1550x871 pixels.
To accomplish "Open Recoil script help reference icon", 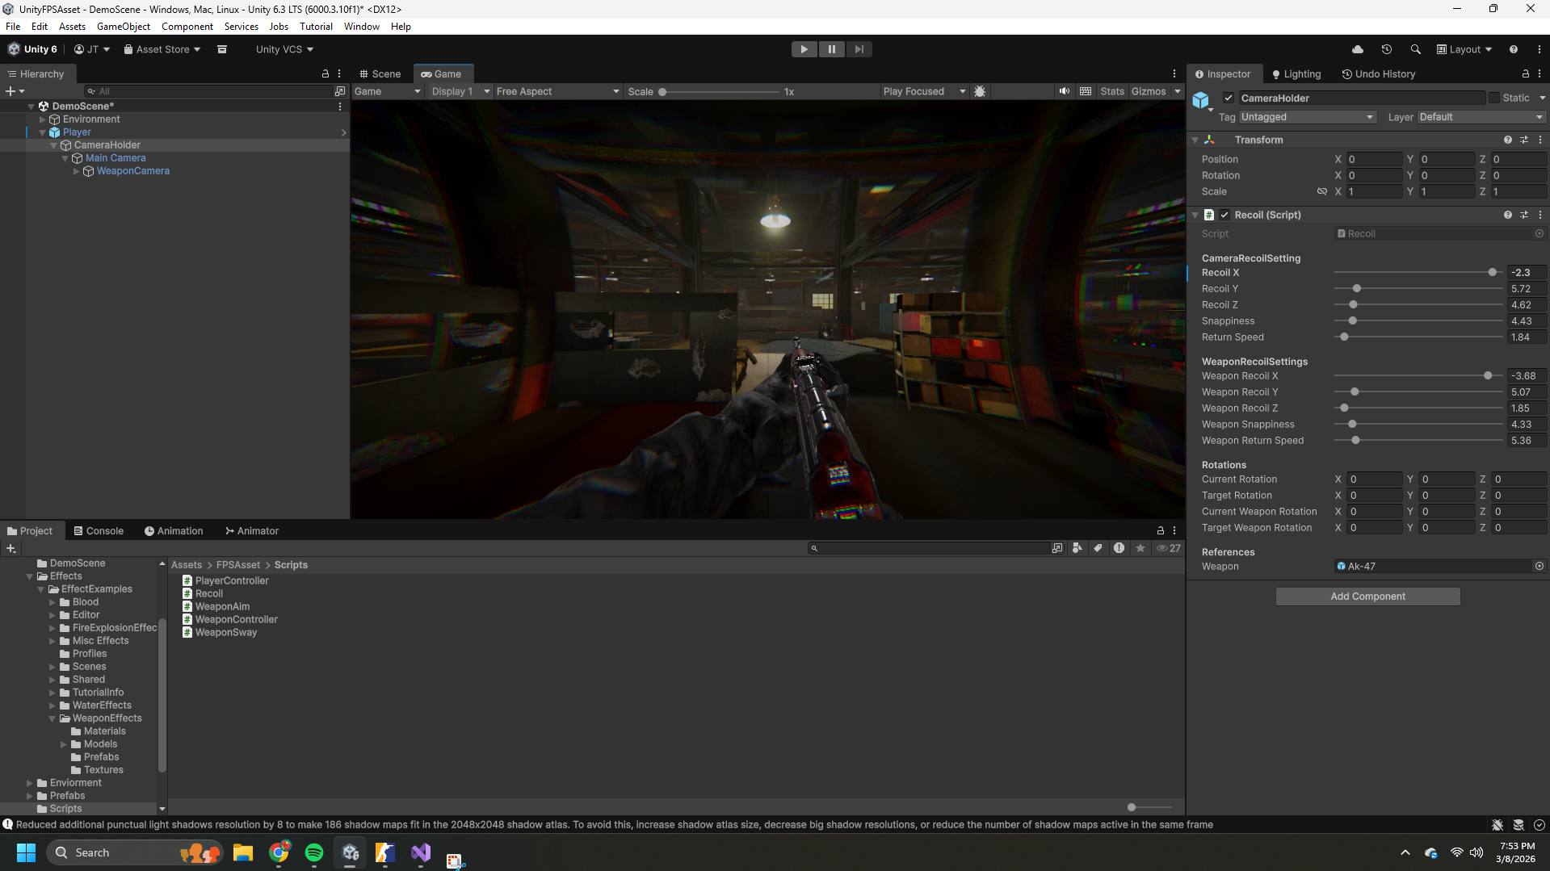I will (1508, 215).
